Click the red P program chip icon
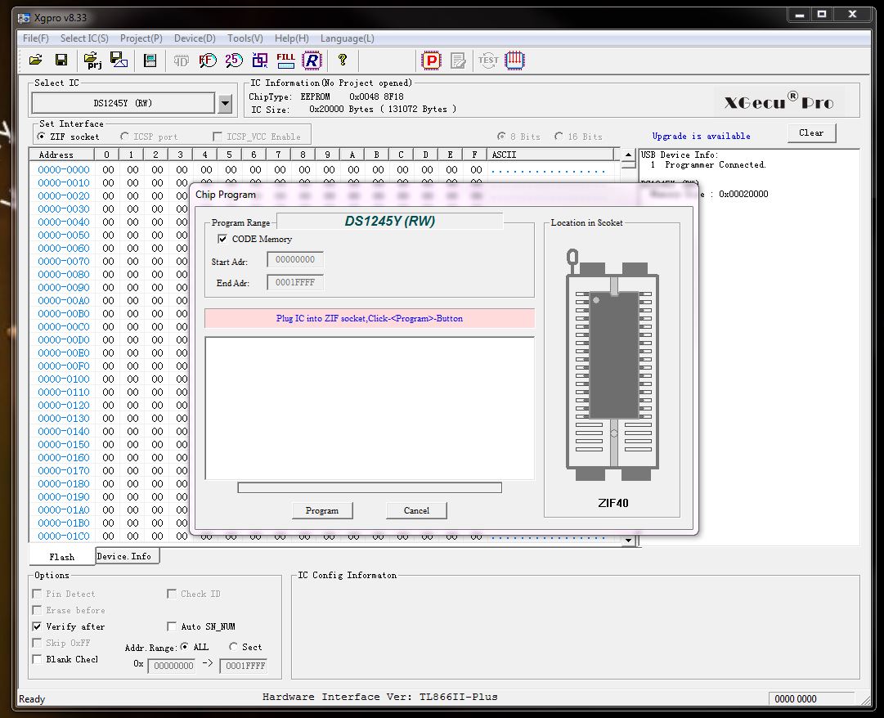Screen dimensions: 884x718 [431, 61]
